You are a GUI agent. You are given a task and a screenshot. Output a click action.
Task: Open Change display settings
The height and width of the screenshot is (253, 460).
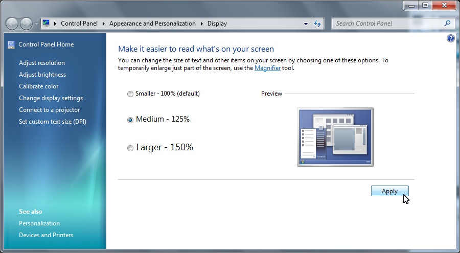point(51,98)
